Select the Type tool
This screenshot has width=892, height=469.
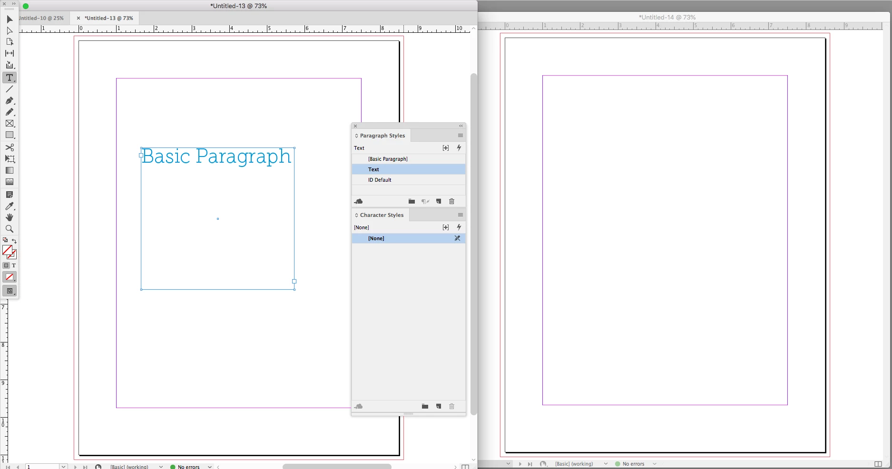point(10,78)
